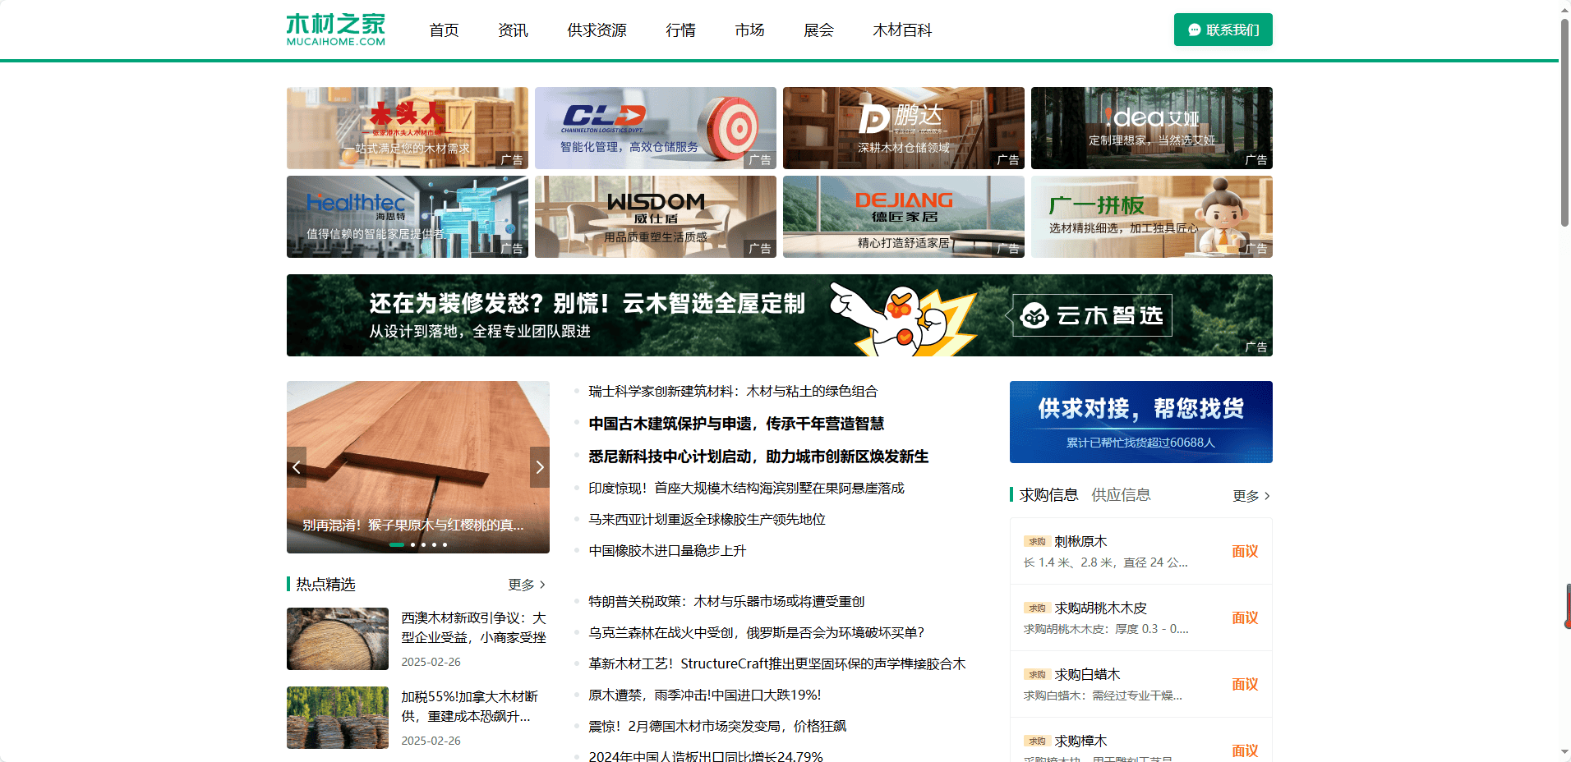
Task: Switch to the 供应信息 tab
Action: (1121, 495)
